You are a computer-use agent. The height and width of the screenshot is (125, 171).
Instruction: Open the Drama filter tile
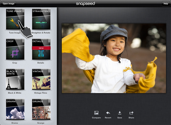coord(15,110)
